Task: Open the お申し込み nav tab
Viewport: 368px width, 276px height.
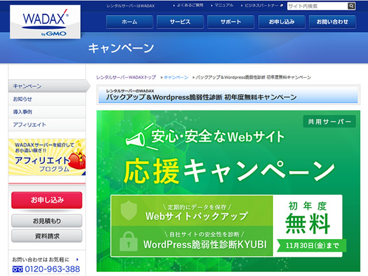Action: click(282, 22)
